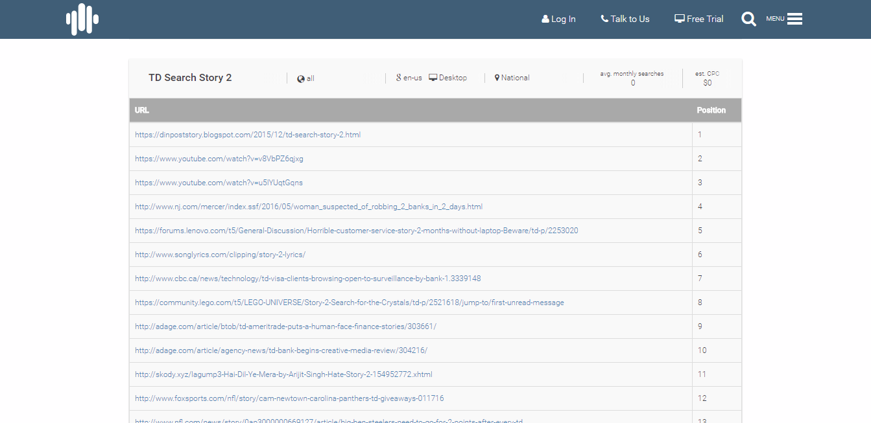This screenshot has height=423, width=871.
Task: Open adage.com td-ameritrade article link
Action: pyautogui.click(x=285, y=326)
